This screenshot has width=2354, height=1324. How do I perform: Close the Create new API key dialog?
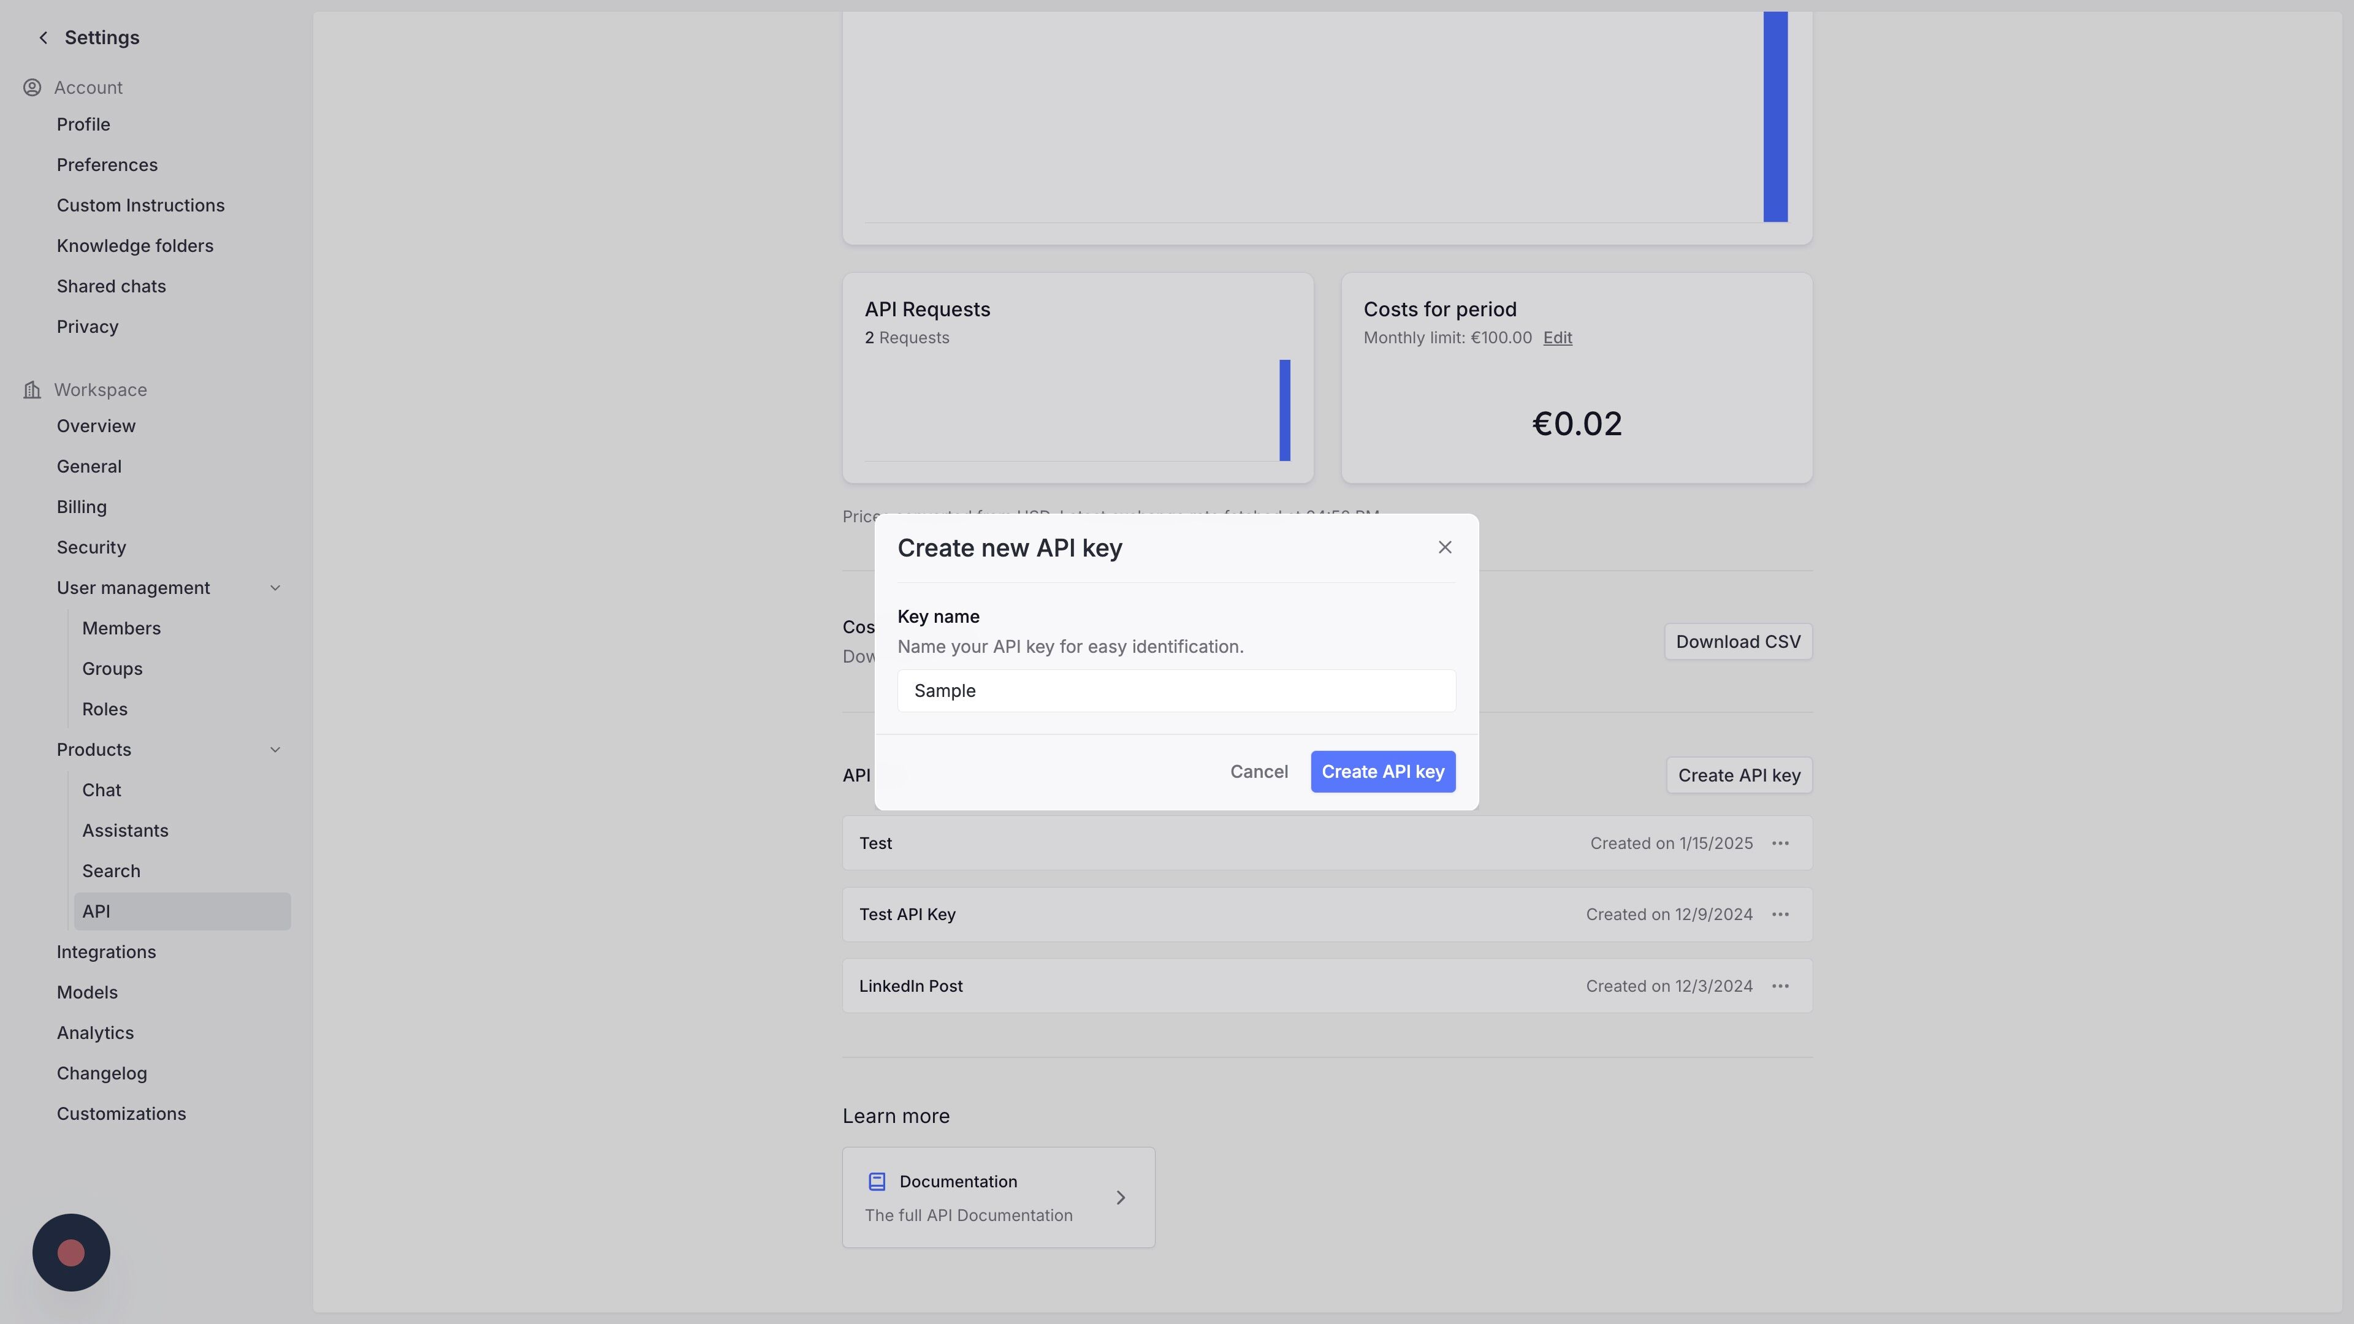tap(1444, 547)
